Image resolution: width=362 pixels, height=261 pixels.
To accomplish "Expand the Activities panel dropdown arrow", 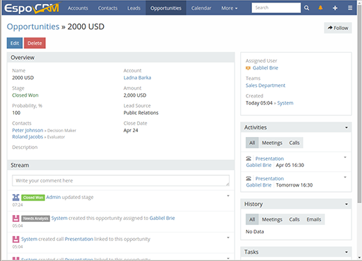I will pos(346,127).
